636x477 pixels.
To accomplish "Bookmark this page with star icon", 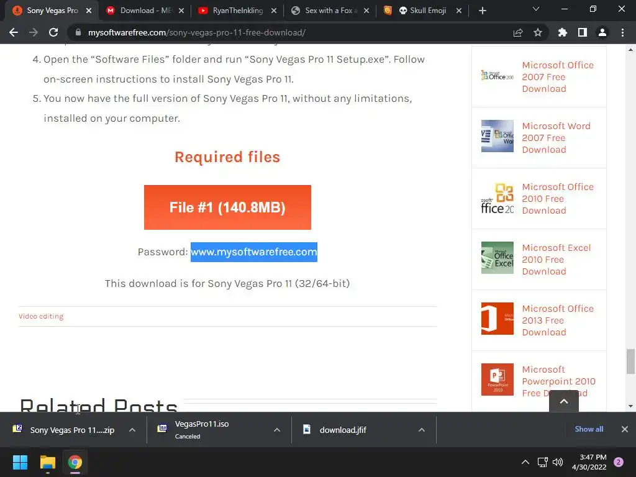I will [538, 32].
